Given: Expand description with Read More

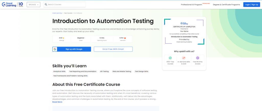Looking at the screenshot, I should (x=57, y=102).
